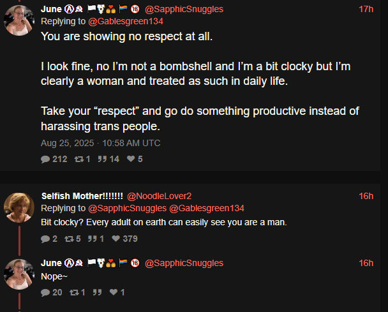Click the Aug 25, 2025 date text
Viewport: 388px width, 312px height.
pyautogui.click(x=67, y=143)
